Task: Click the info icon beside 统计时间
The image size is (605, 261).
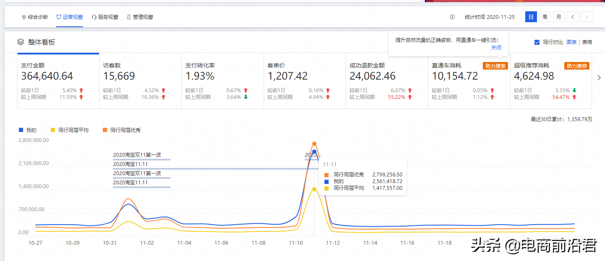Action: pos(452,17)
